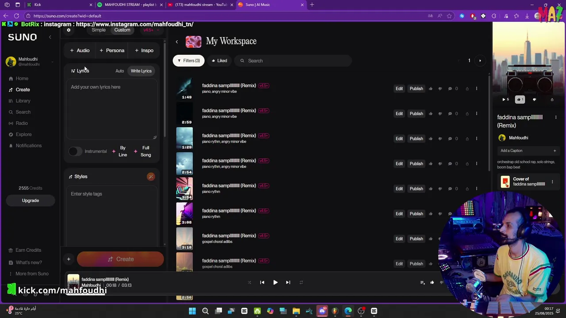Toggle the Instrumental switch

tap(75, 151)
